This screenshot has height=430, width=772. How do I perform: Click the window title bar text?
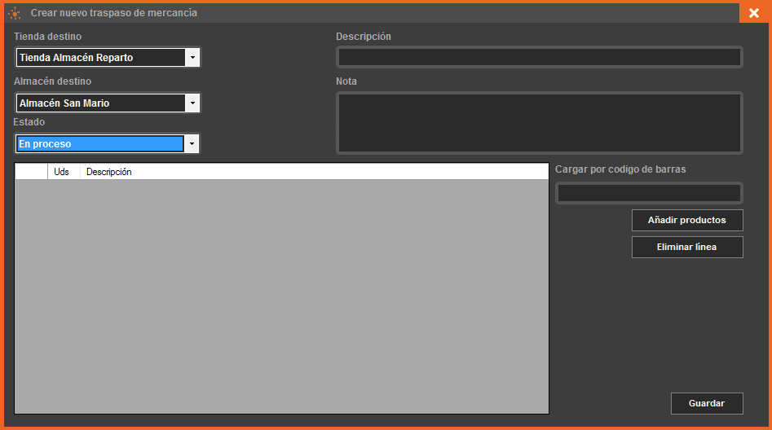pos(113,13)
